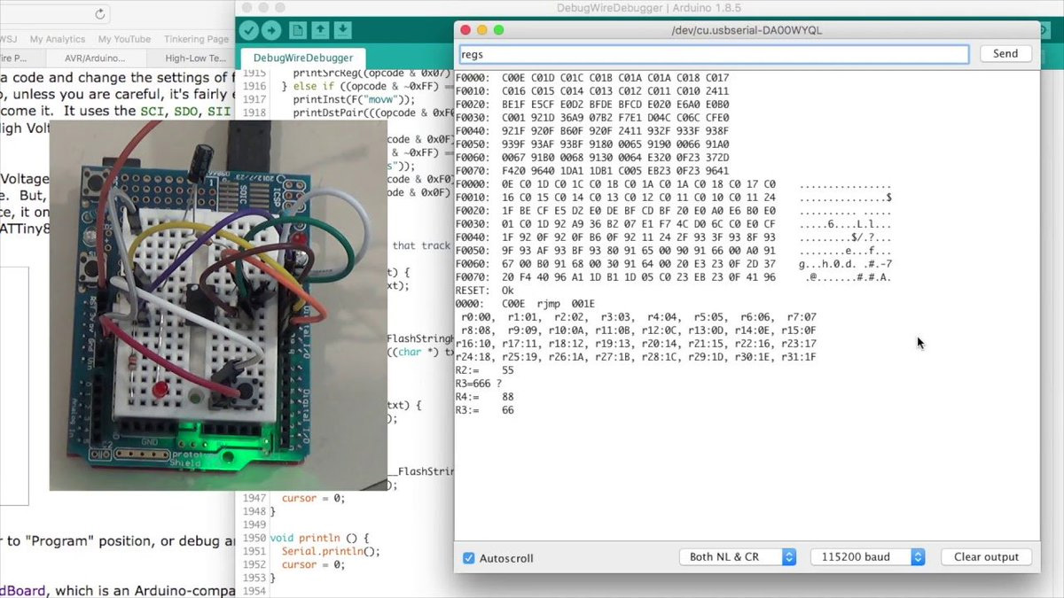This screenshot has width=1064, height=598.
Task: Click the serial command field containing "regs"
Action: pos(714,54)
